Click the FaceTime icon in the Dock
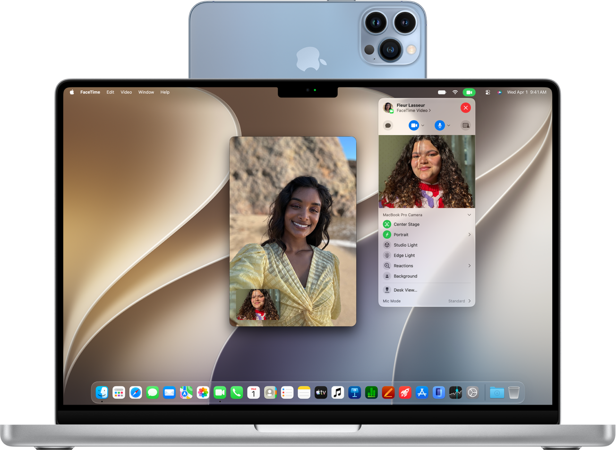The image size is (616, 450). click(x=220, y=392)
